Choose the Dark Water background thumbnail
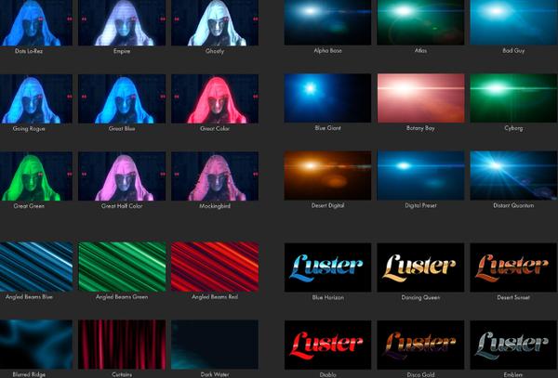Image resolution: width=558 pixels, height=378 pixels. pyautogui.click(x=215, y=345)
